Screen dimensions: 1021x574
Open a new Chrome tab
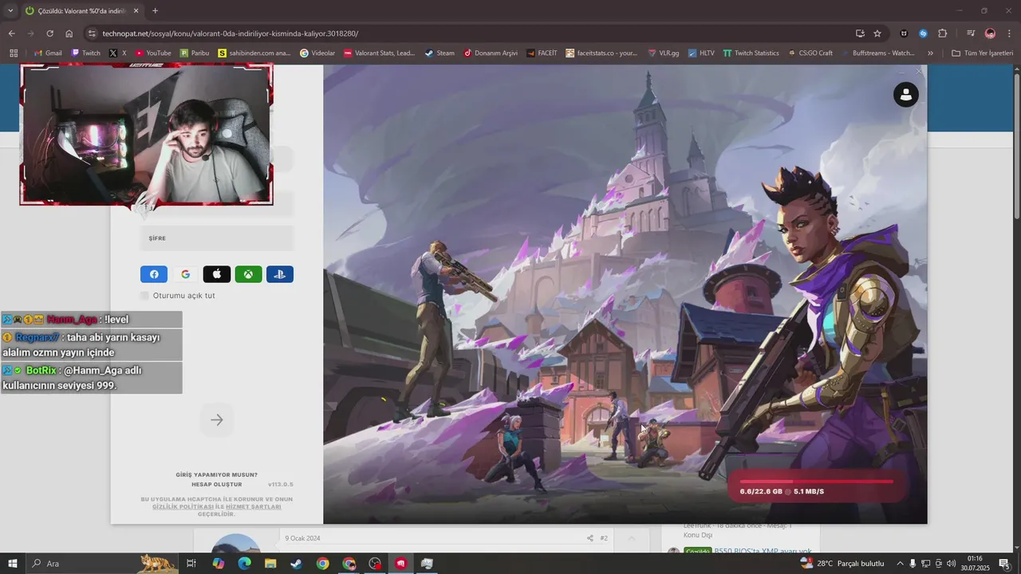155,11
